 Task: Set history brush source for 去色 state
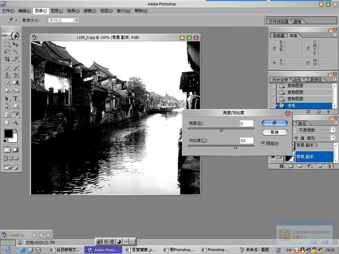point(273,106)
